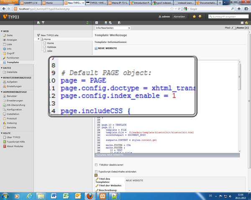Open the Template module in sidebar
251x200 pixels.
click(x=12, y=62)
